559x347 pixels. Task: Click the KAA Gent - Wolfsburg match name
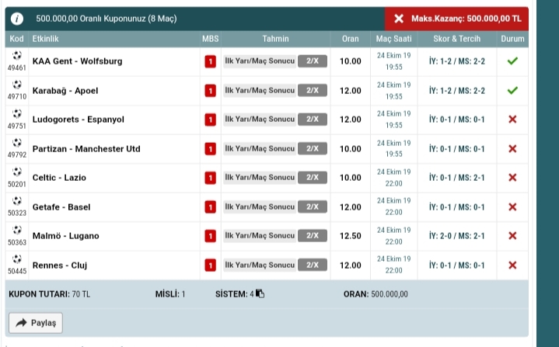[78, 61]
